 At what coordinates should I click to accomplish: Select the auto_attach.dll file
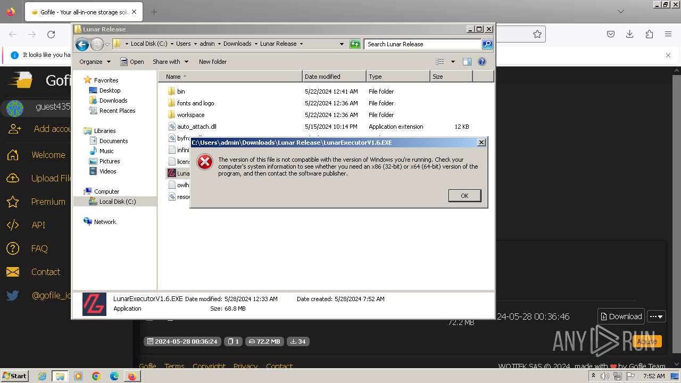point(196,127)
